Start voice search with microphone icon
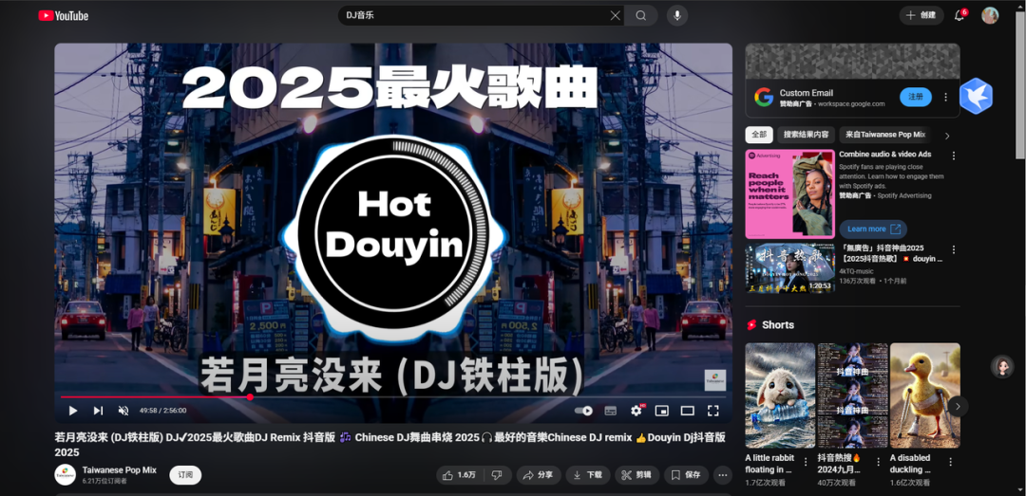 click(677, 16)
